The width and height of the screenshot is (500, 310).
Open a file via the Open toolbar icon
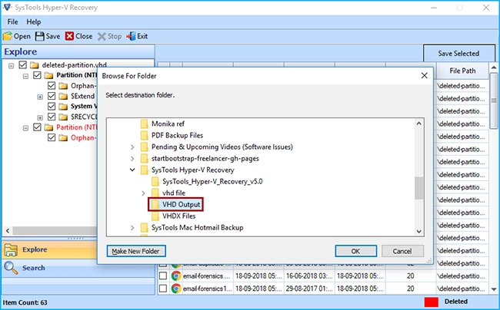point(8,36)
